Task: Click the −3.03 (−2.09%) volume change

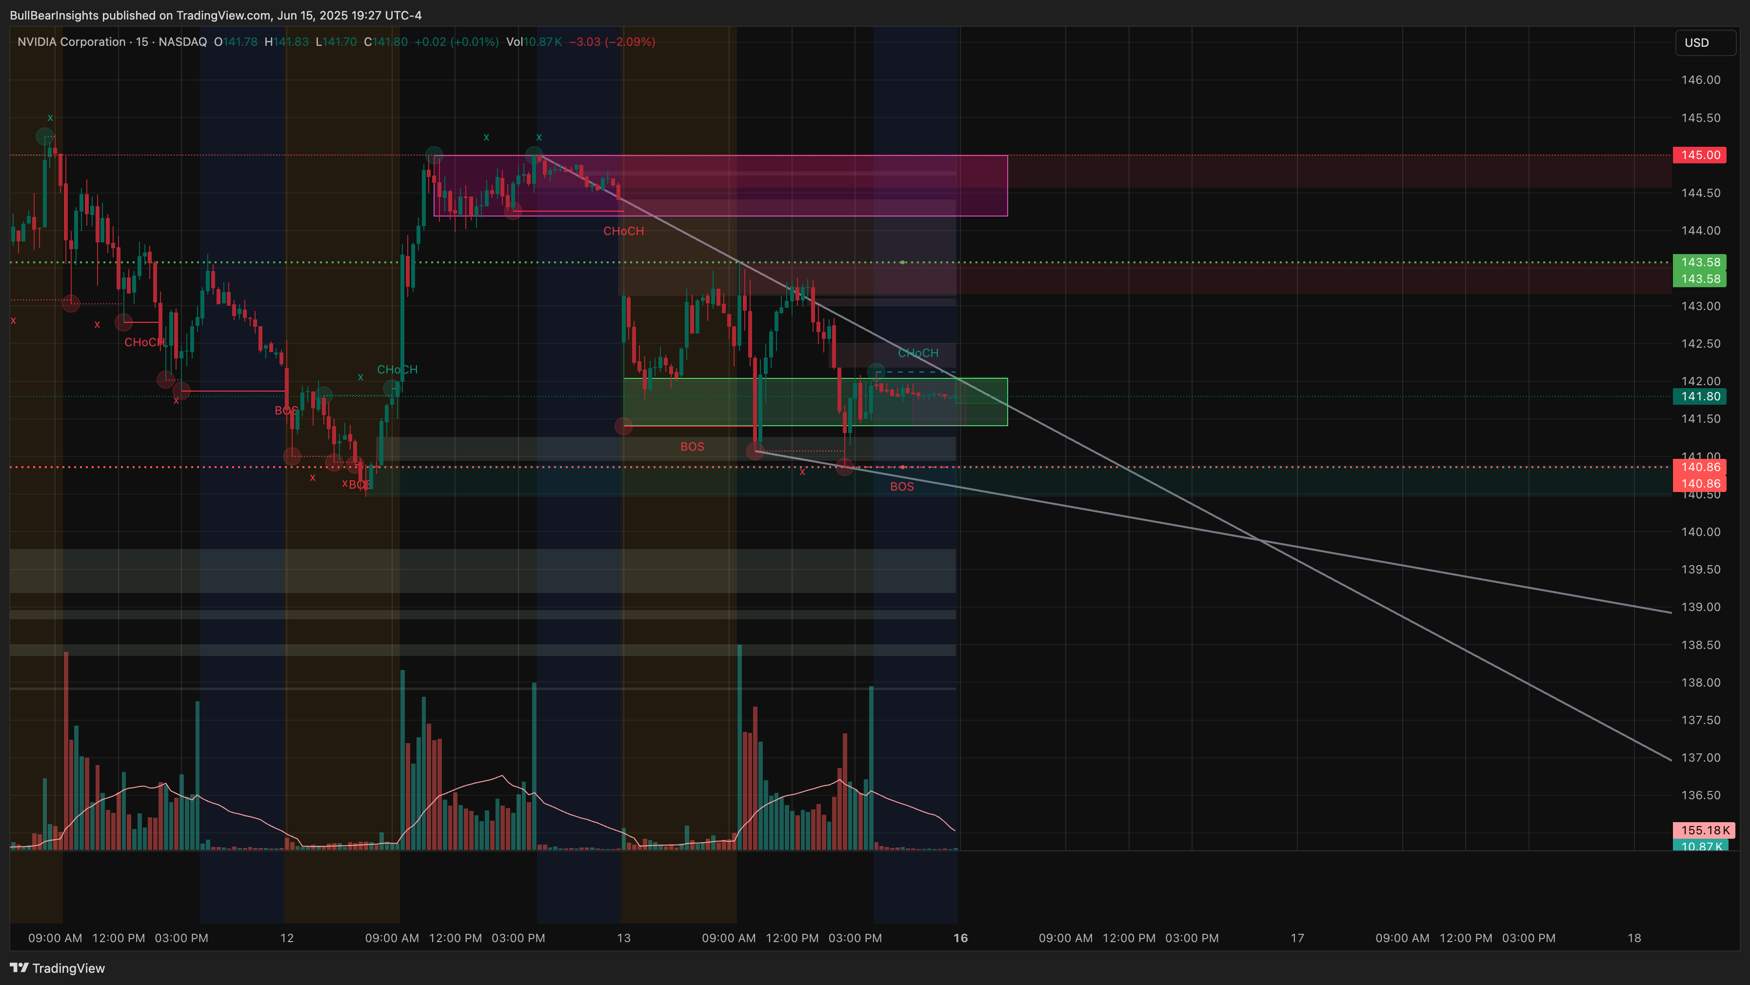Action: click(612, 41)
